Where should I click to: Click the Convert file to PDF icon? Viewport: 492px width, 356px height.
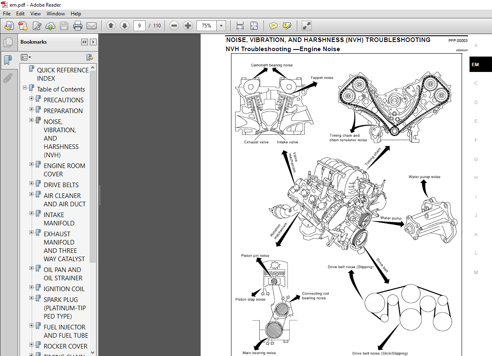(x=23, y=26)
